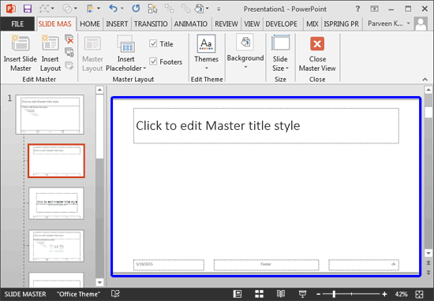
Task: Click the Fit slide to window icon
Action: [x=419, y=294]
